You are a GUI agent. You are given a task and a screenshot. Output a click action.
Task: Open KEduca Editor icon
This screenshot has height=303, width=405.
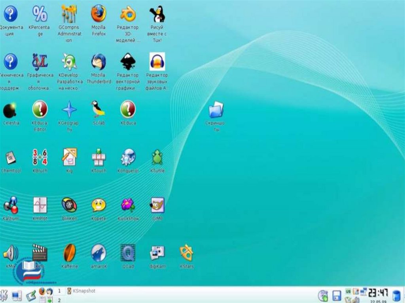(40, 109)
